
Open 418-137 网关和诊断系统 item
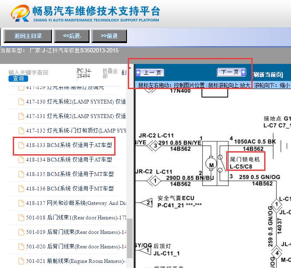click(76, 203)
